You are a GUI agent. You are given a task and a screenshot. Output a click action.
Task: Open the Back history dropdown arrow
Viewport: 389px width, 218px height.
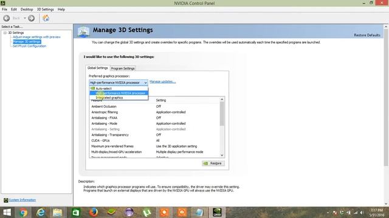25,18
